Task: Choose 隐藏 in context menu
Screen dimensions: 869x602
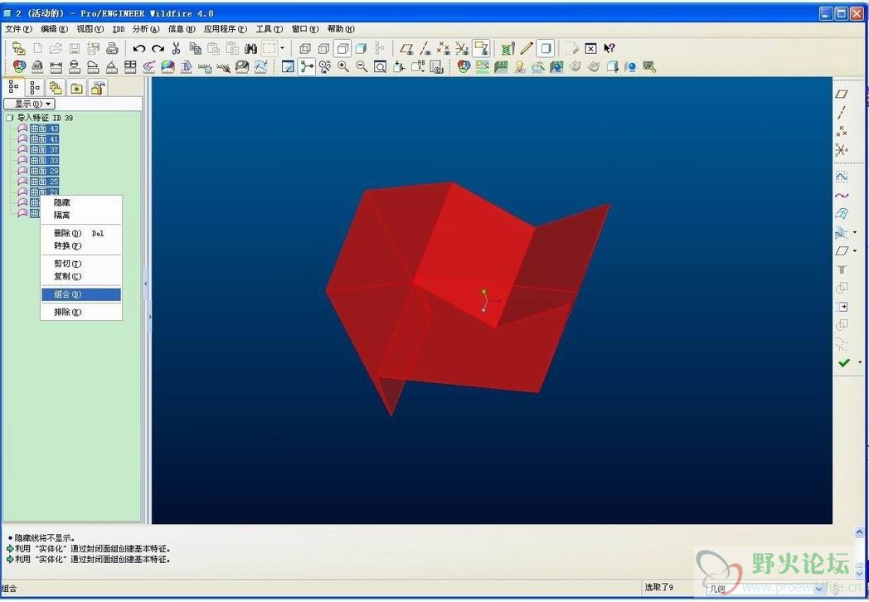Action: pos(81,203)
